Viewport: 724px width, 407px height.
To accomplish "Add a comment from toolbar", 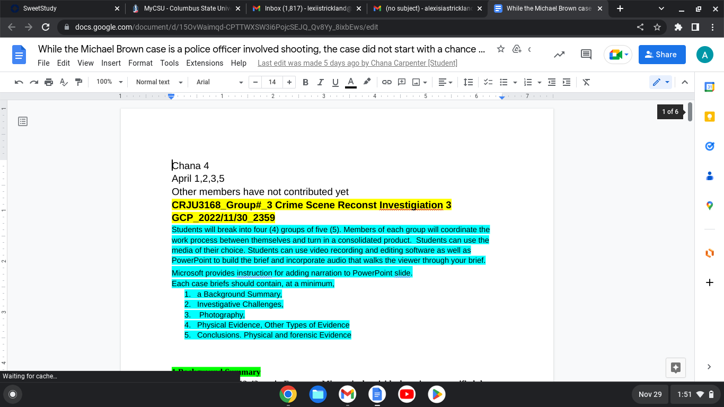I will point(402,82).
